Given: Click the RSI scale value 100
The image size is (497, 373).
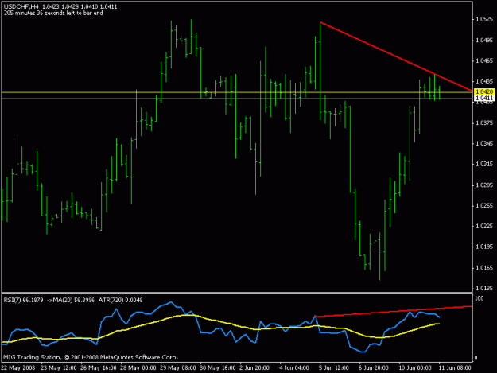Looking at the screenshot, I should click(x=479, y=298).
